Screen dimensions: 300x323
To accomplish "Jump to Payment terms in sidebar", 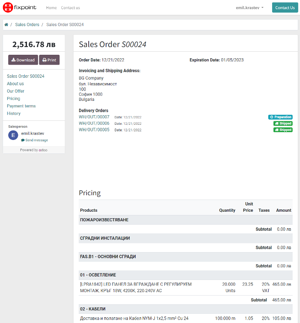I will tap(21, 106).
